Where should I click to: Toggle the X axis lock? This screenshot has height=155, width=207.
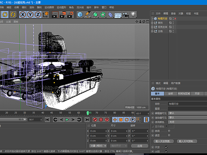point(23,14)
